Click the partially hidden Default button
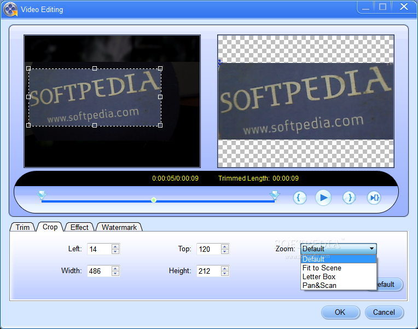 (389, 285)
